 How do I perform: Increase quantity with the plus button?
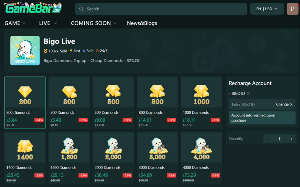pyautogui.click(x=291, y=139)
